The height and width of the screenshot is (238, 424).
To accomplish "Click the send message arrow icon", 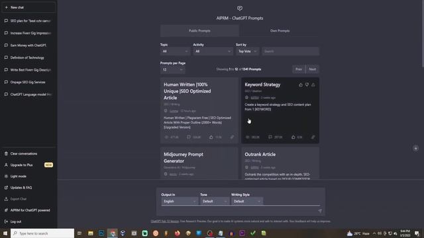I will [320, 211].
